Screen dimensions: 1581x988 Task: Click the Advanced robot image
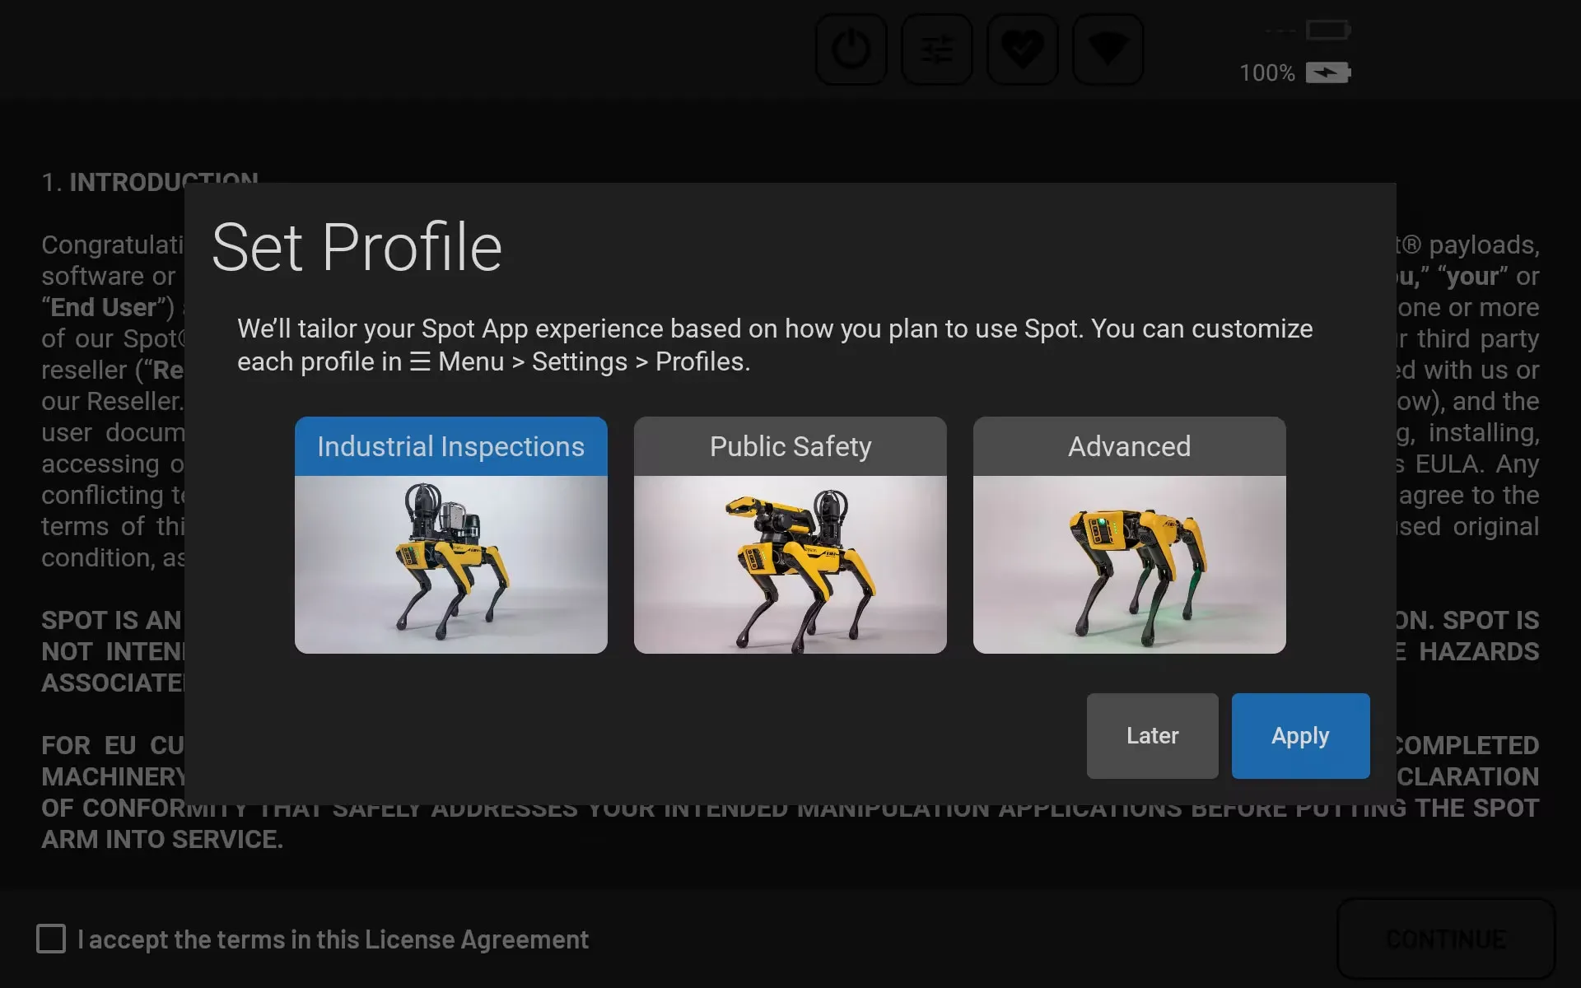(x=1130, y=565)
